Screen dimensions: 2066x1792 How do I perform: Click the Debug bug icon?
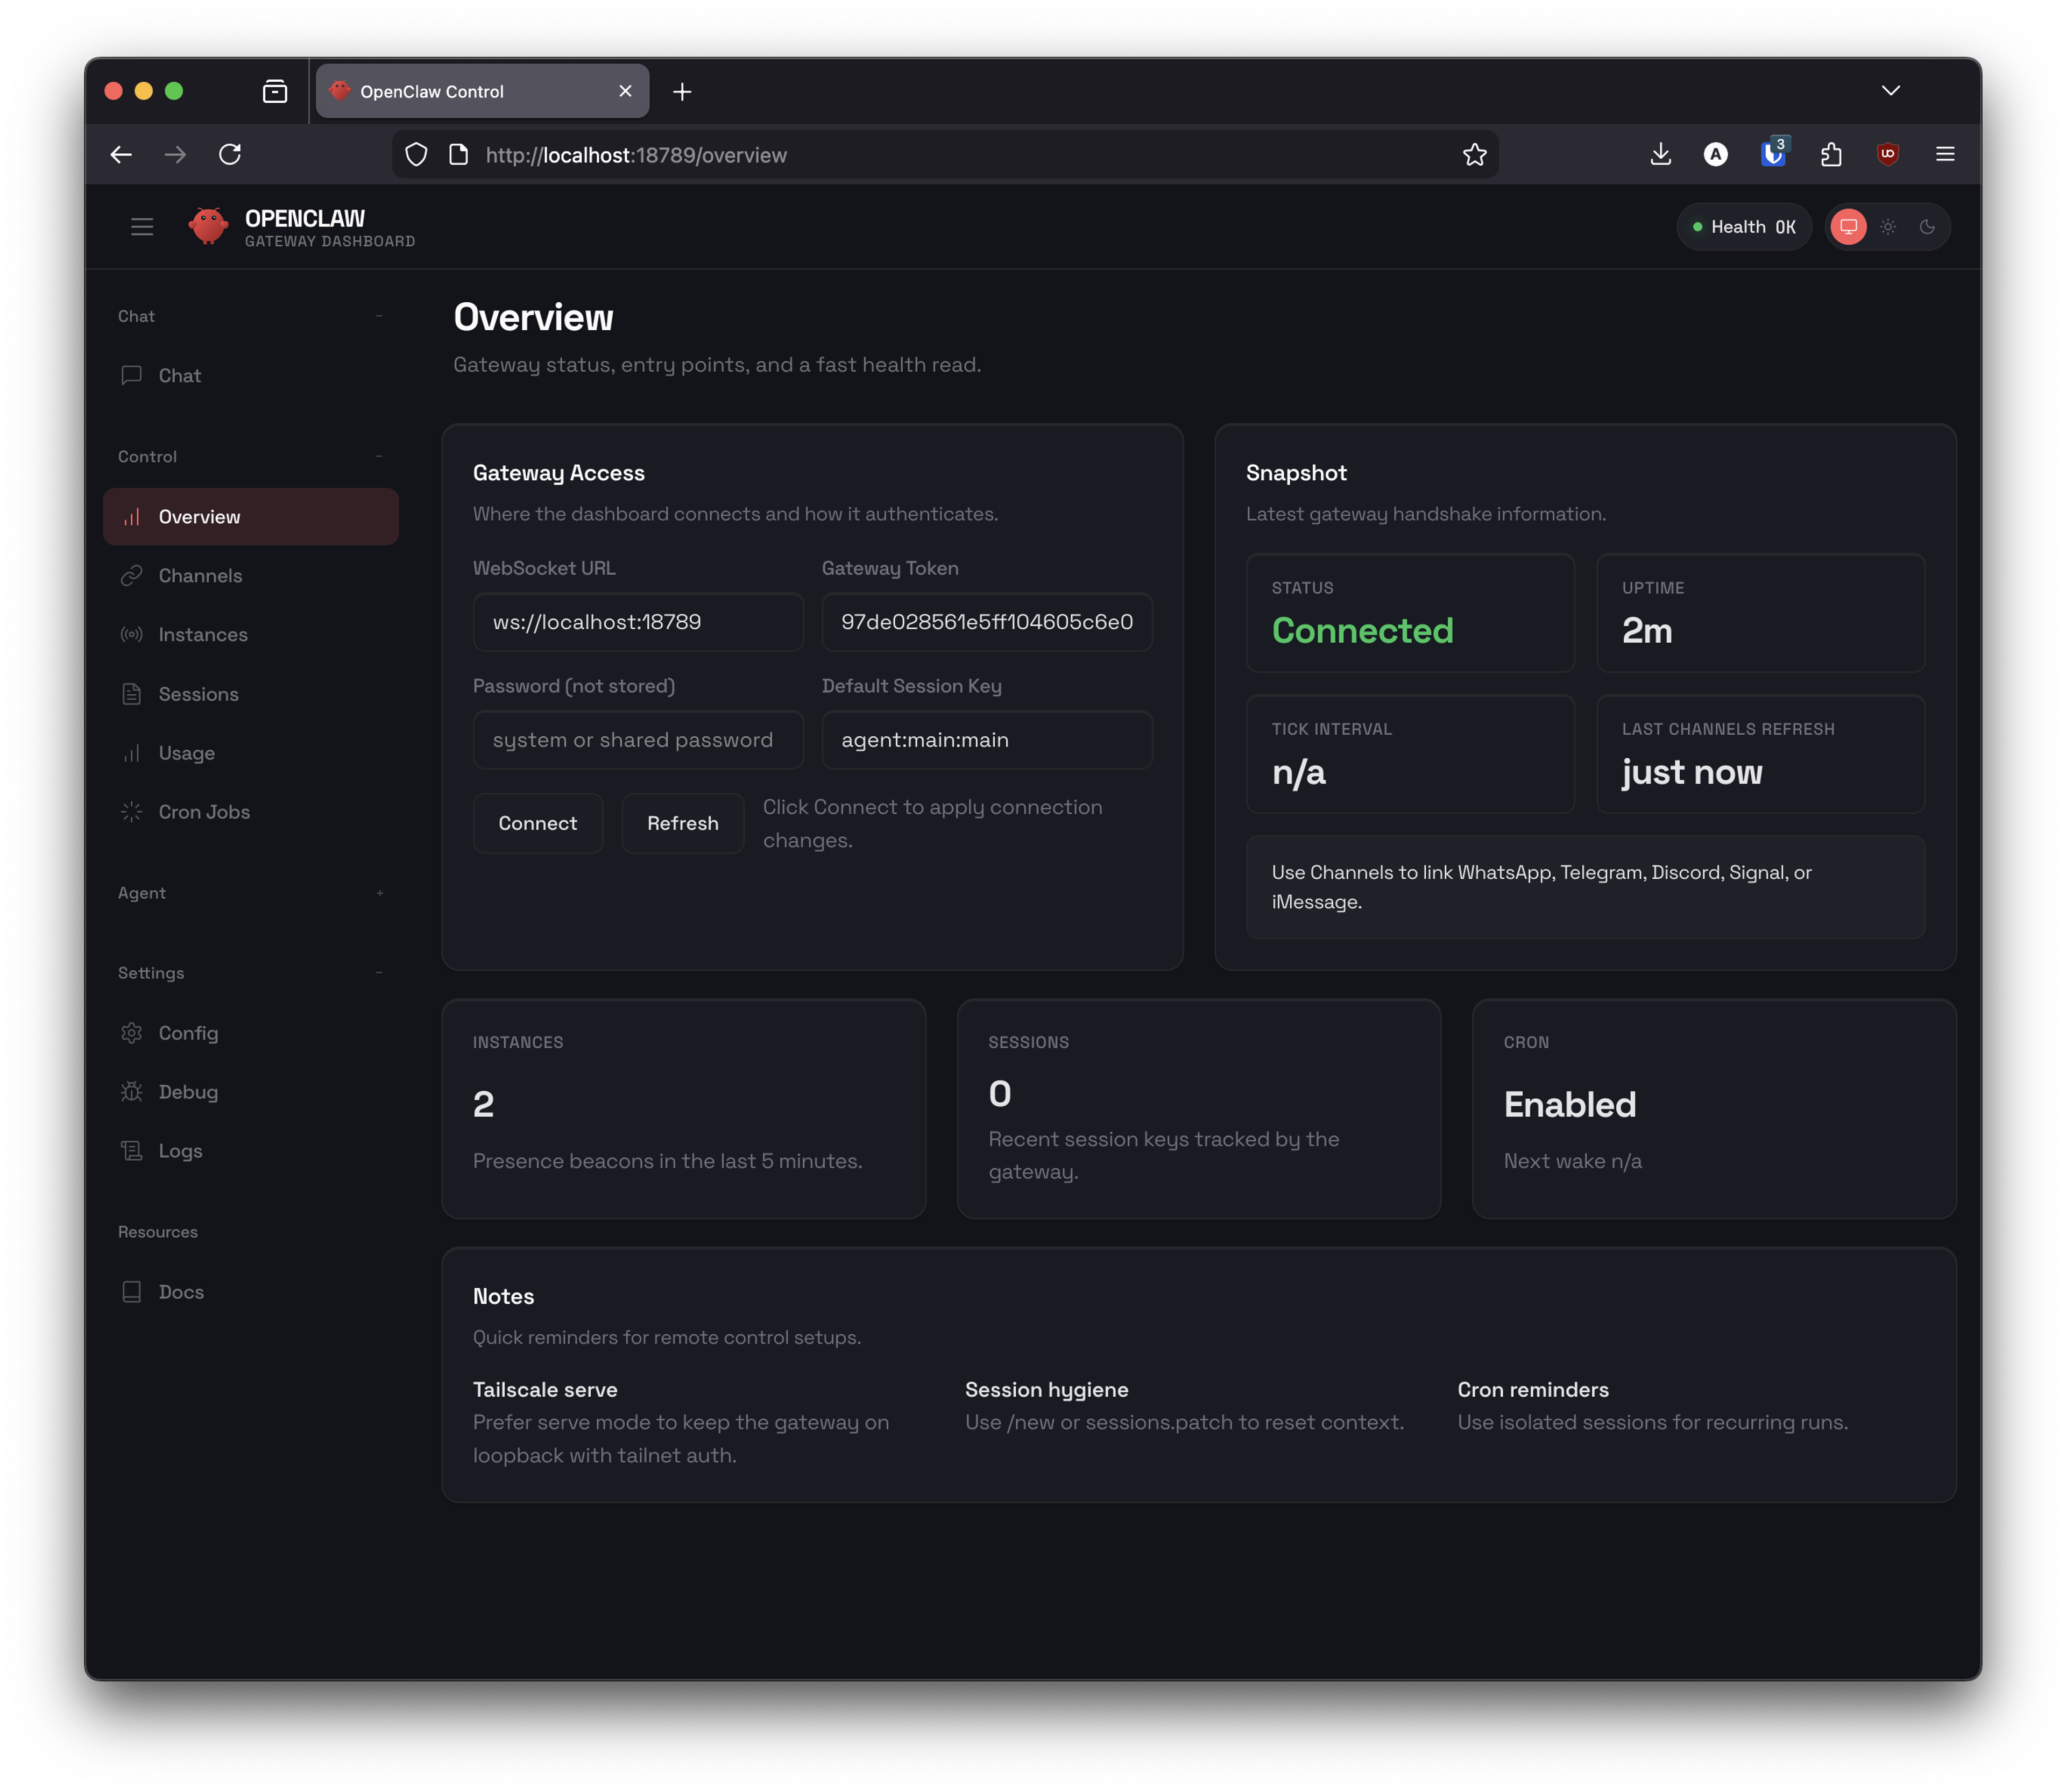pos(131,1092)
